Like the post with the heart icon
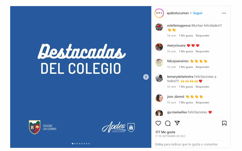This screenshot has width=242, height=151. coord(158,123)
